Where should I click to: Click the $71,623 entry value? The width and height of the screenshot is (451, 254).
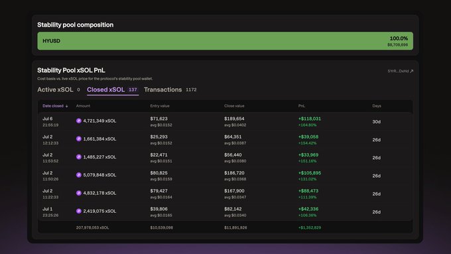[159, 119]
